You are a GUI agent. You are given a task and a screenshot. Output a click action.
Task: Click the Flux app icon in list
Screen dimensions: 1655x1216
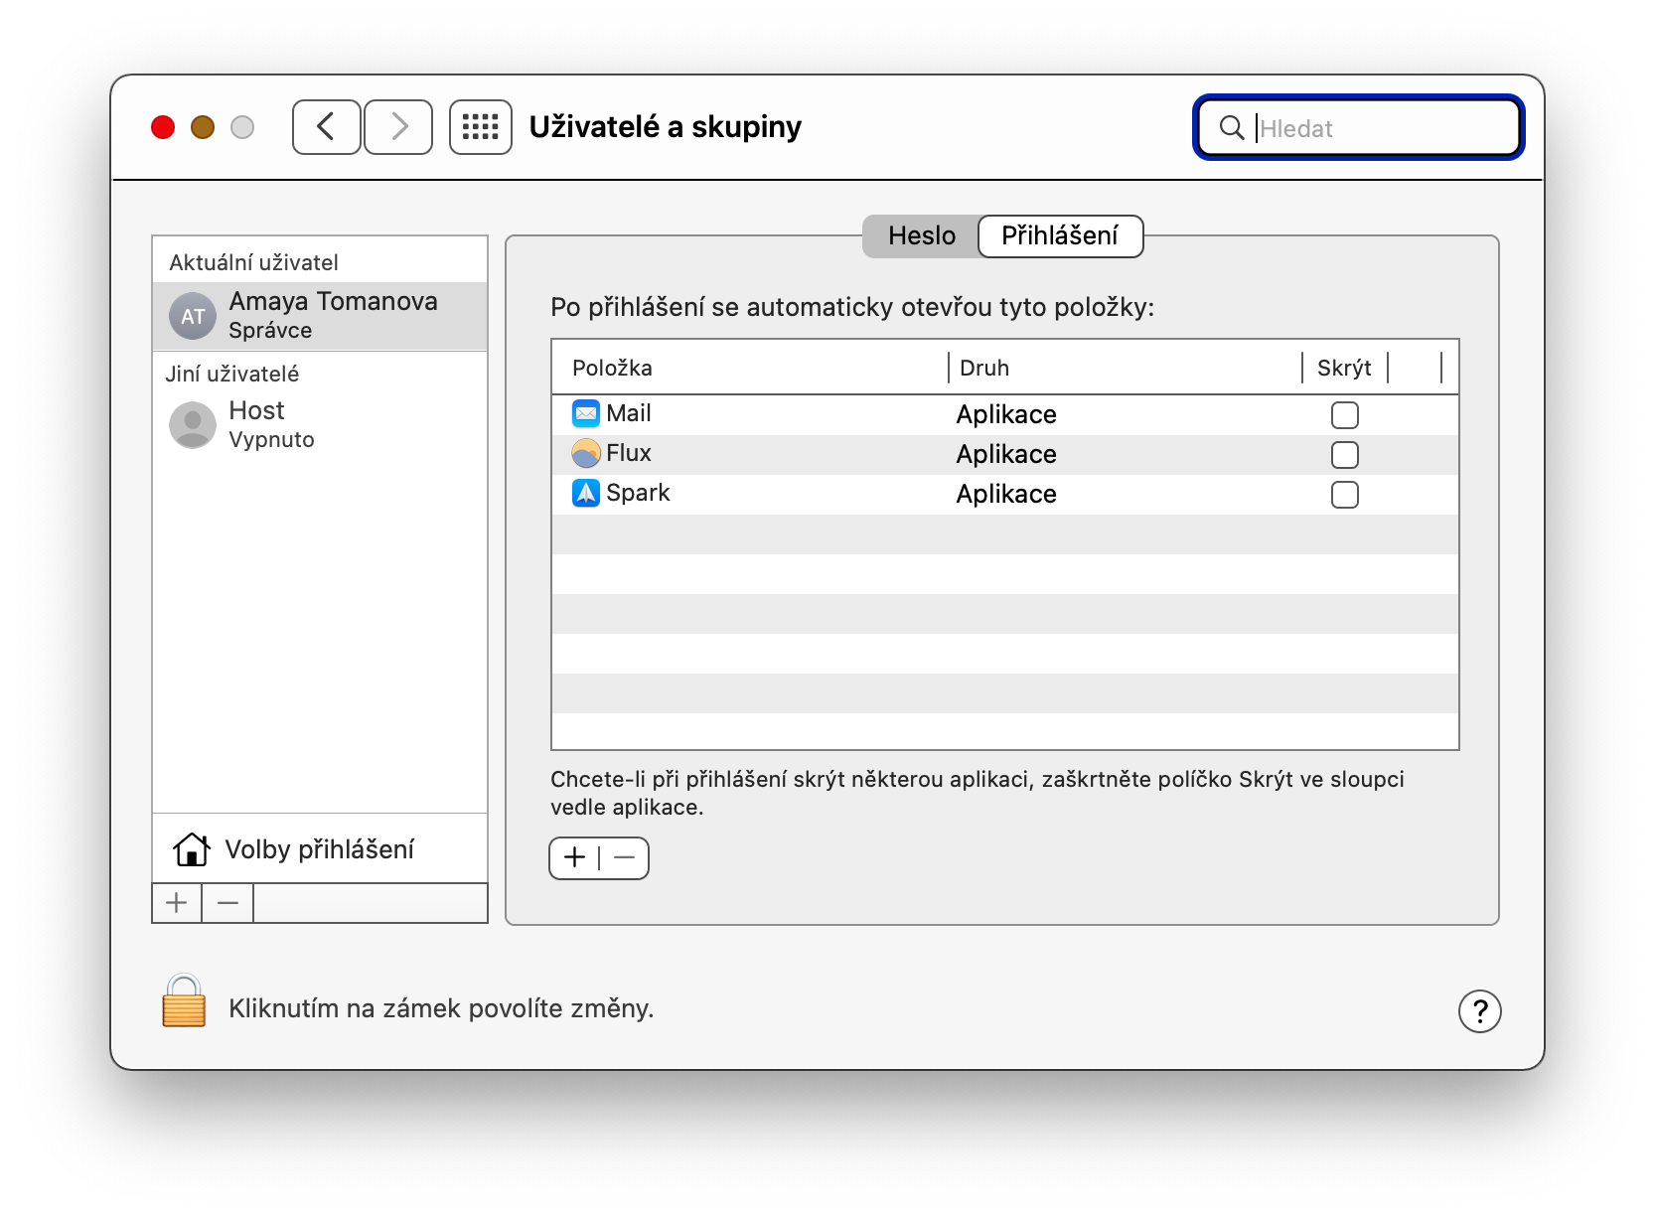586,453
